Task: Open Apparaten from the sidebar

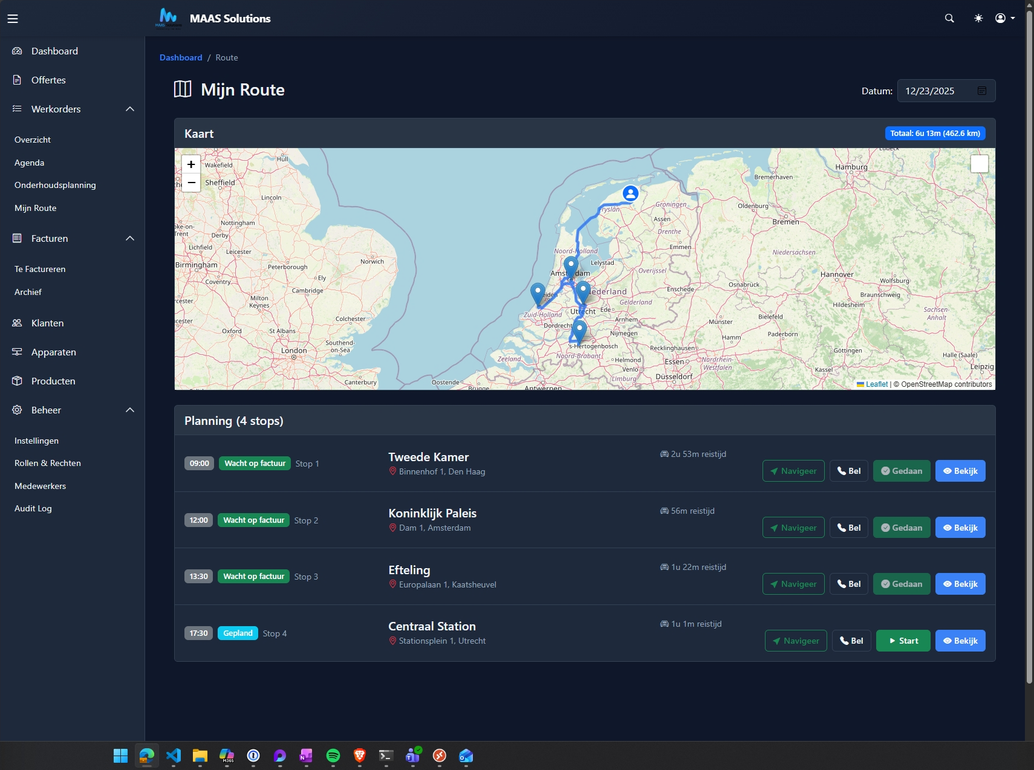Action: click(x=53, y=352)
